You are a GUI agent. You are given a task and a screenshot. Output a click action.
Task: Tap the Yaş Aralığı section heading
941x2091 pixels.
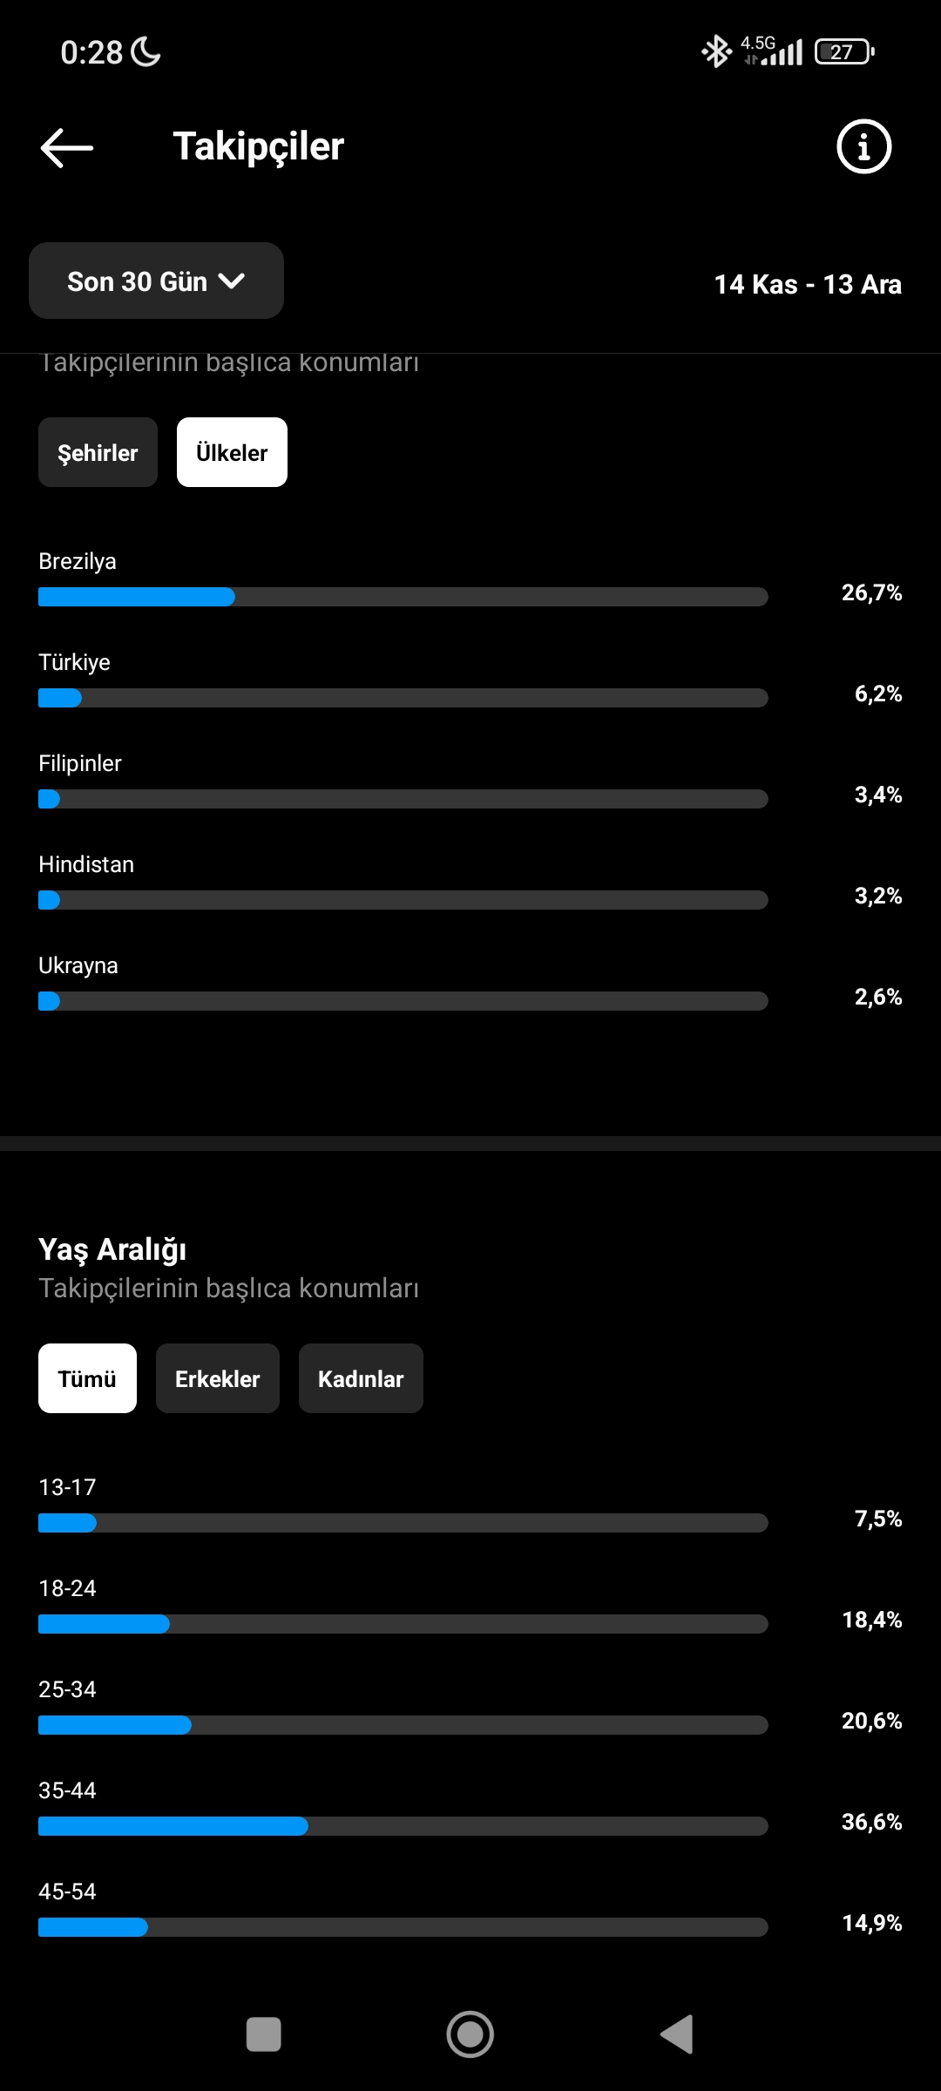(x=112, y=1249)
